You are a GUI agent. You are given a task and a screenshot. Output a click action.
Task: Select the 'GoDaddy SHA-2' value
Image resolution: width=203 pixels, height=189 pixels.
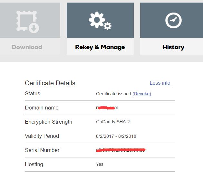pos(113,122)
